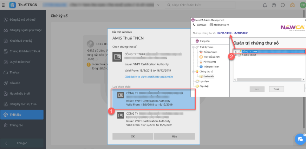Open the TC user avatar
The height and width of the screenshot is (149, 306).
(302, 5)
